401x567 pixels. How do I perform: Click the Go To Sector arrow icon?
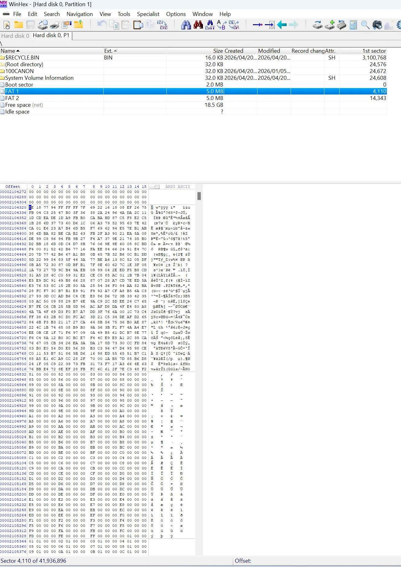[270, 25]
